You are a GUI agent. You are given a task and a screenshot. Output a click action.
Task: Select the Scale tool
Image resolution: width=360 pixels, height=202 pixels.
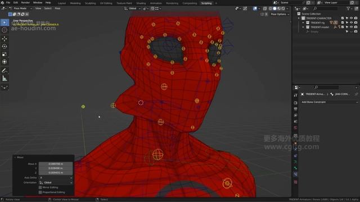(4, 54)
